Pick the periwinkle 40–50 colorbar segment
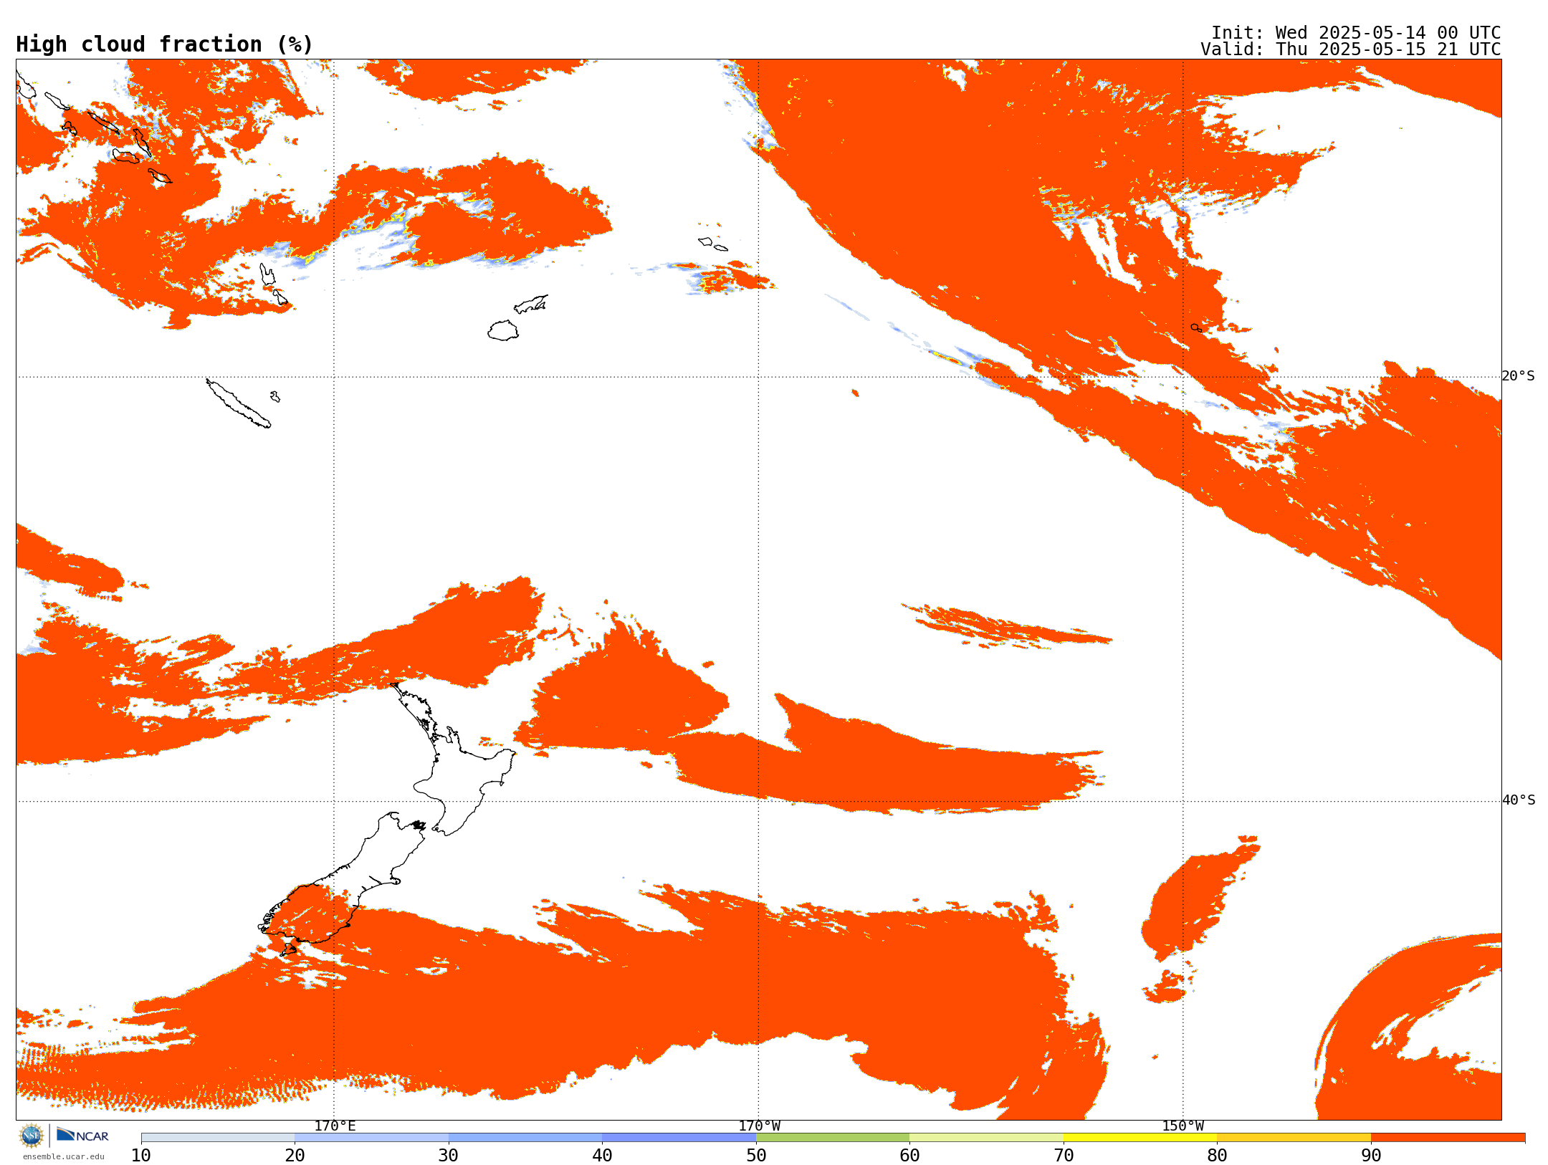The height and width of the screenshot is (1165, 1548). (679, 1138)
